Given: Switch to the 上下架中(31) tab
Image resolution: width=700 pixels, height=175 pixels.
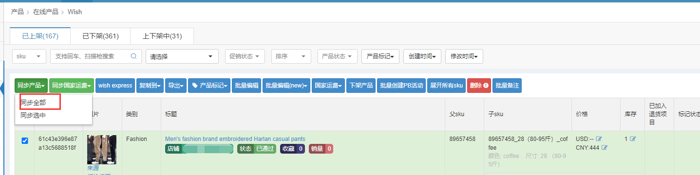Looking at the screenshot, I should pyautogui.click(x=162, y=36).
